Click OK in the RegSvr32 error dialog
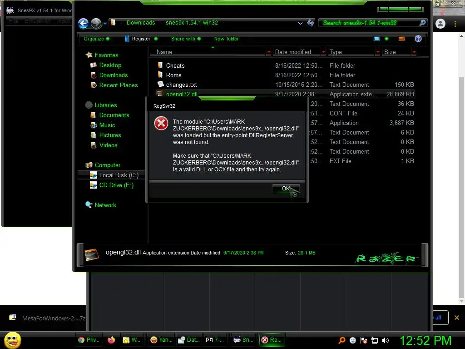 [x=286, y=189]
